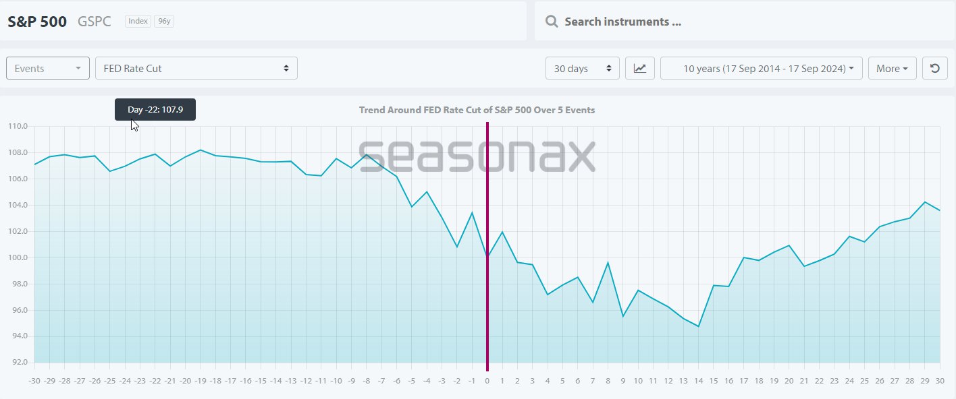956x399 pixels.
Task: Expand the 10 years date range dropdown
Action: pos(761,68)
